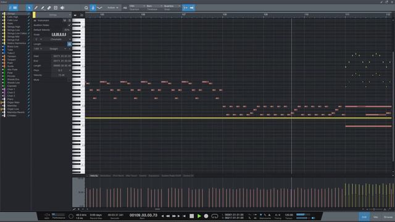Image resolution: width=395 pixels, height=222 pixels.
Task: Open the Edit view button at bottom right
Action: [364, 217]
